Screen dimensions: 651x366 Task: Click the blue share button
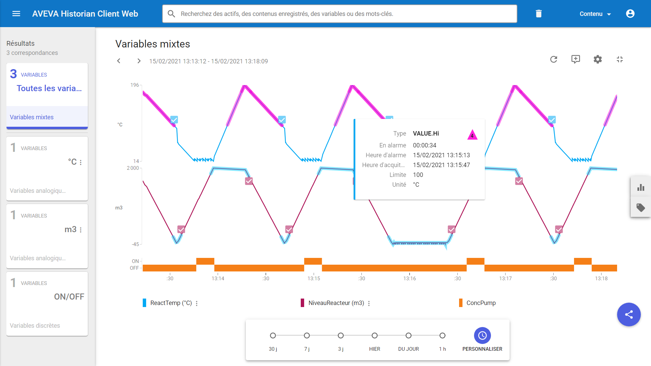[x=629, y=314]
